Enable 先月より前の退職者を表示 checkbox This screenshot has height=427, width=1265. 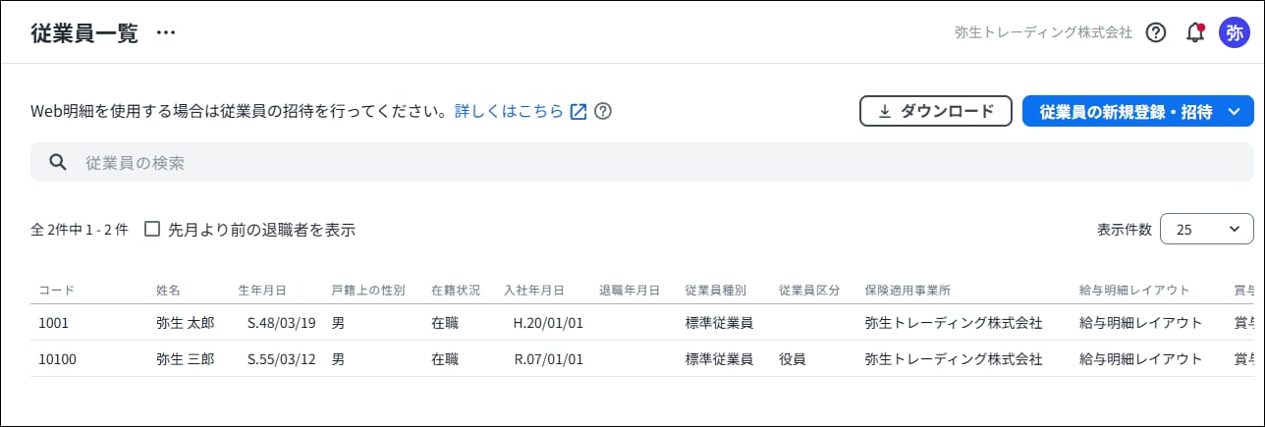pyautogui.click(x=152, y=229)
